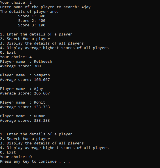Click the average score 266.667
Image resolution: width=160 pixels, height=168 pixels.
tap(42, 93)
